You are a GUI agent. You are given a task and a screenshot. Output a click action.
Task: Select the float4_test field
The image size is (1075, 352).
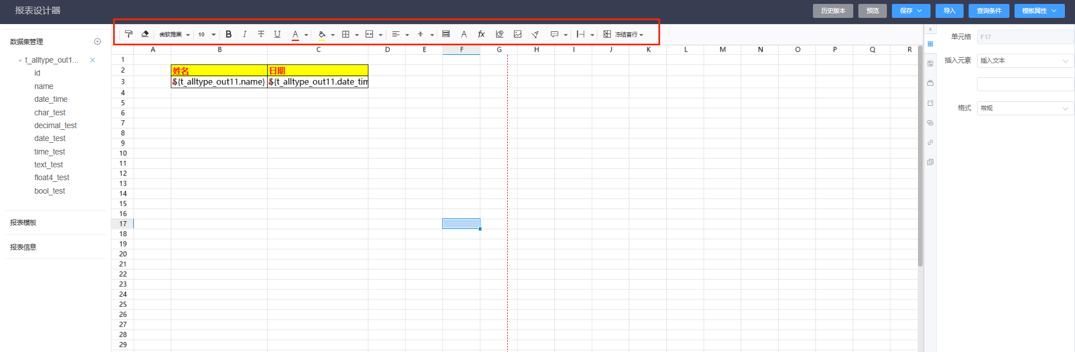(52, 177)
